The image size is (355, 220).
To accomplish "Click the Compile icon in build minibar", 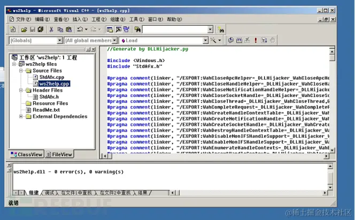I will point(231,40).
